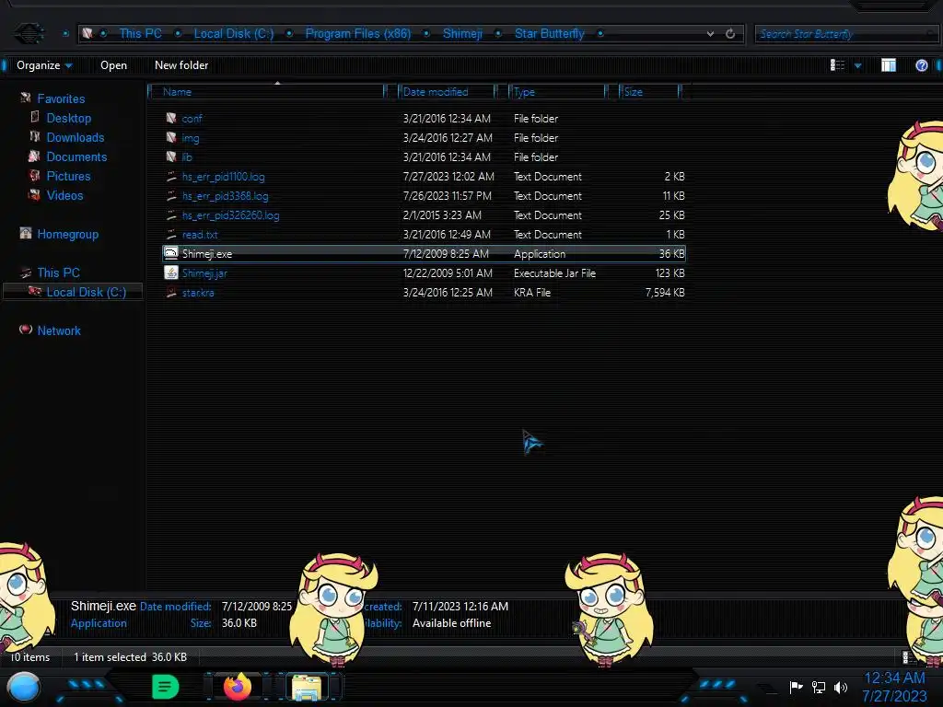The width and height of the screenshot is (943, 707).
Task: Click the Desktop icon in Favorites
Action: [x=35, y=117]
